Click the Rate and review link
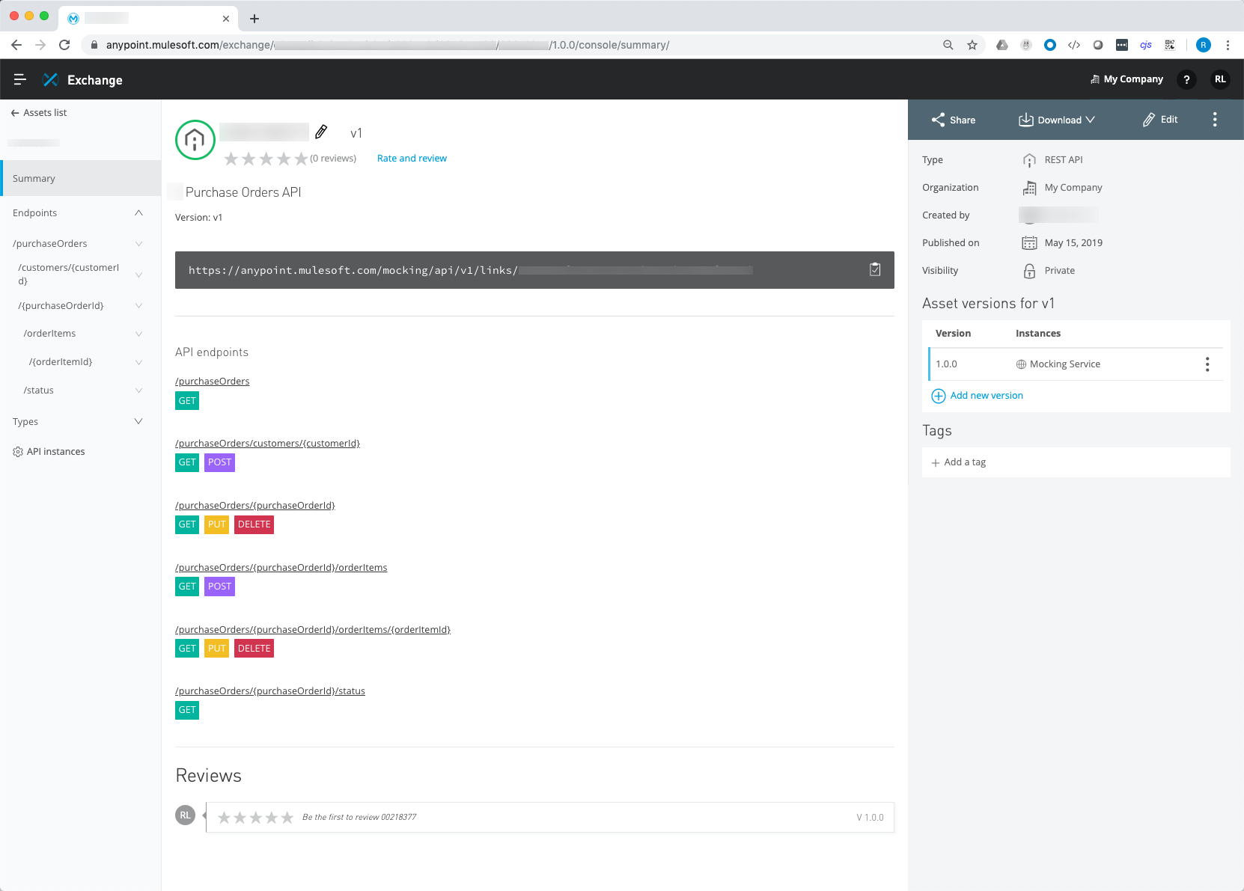This screenshot has width=1244, height=891. click(412, 159)
